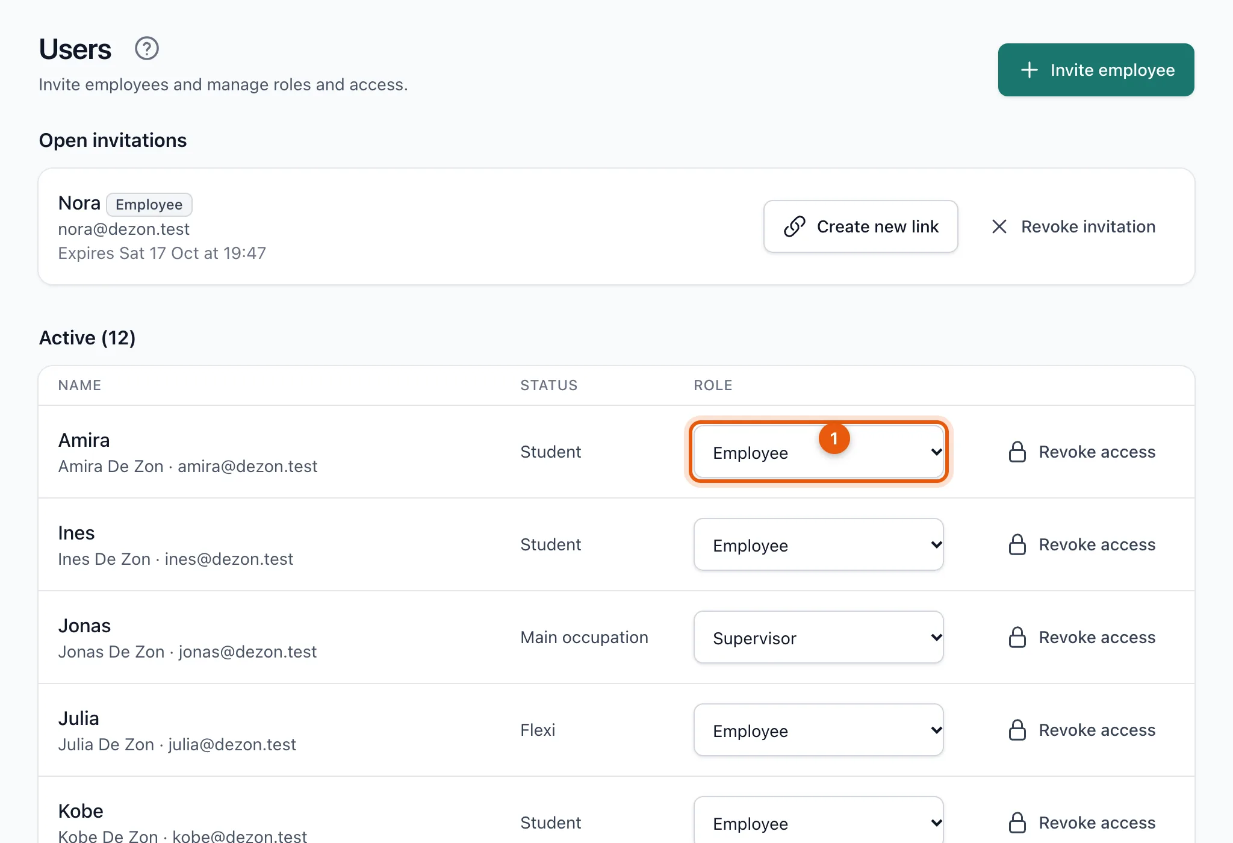Click nora@dezon.test email text

tap(123, 229)
